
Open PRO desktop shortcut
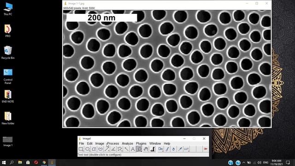coord(8,31)
